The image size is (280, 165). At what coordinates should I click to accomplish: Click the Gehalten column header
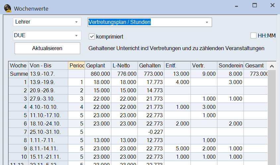click(150, 65)
